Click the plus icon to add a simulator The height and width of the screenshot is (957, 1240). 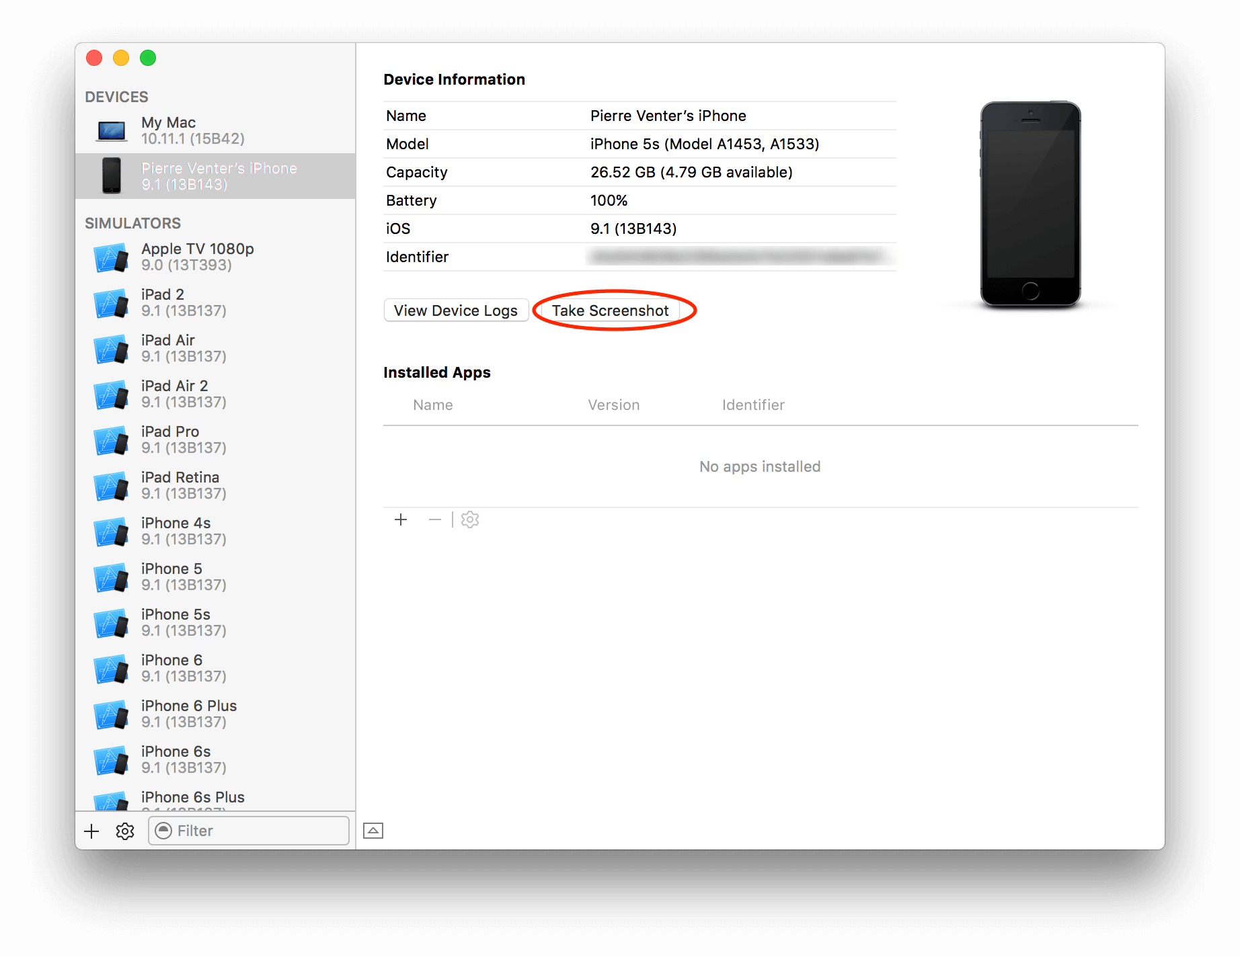91,831
